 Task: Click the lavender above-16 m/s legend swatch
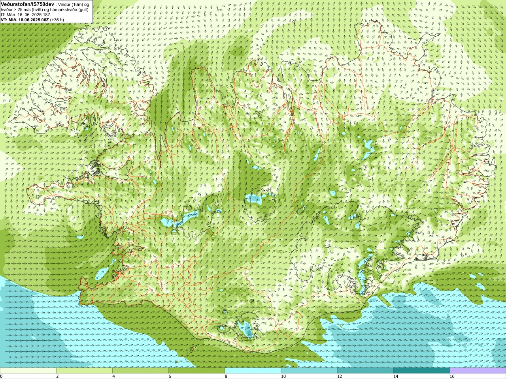pos(478,370)
